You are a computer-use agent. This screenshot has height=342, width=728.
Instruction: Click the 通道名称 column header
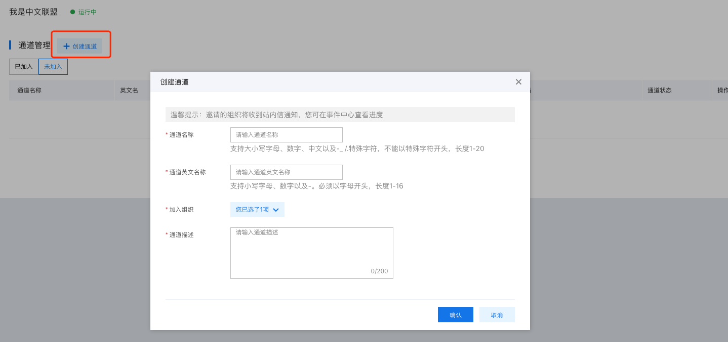click(29, 90)
